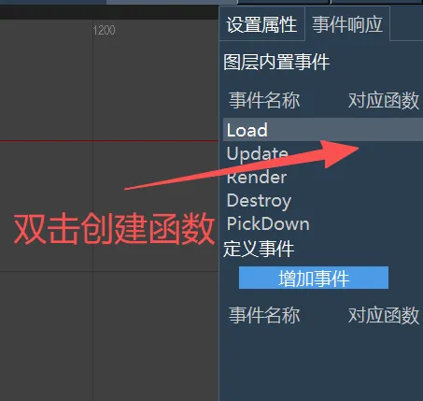Click the upper 事件名称 column header
Viewport: 423px width, 401px height.
[x=264, y=100]
